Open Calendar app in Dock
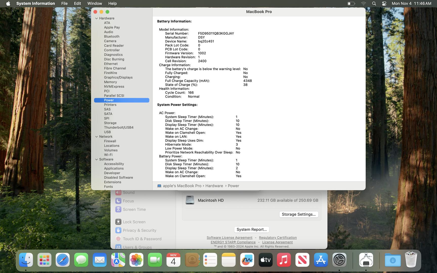This screenshot has width=437, height=273. [x=173, y=260]
